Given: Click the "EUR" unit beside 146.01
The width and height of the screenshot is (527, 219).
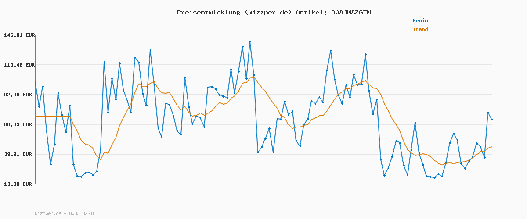Looking at the screenshot, I should tap(30, 35).
